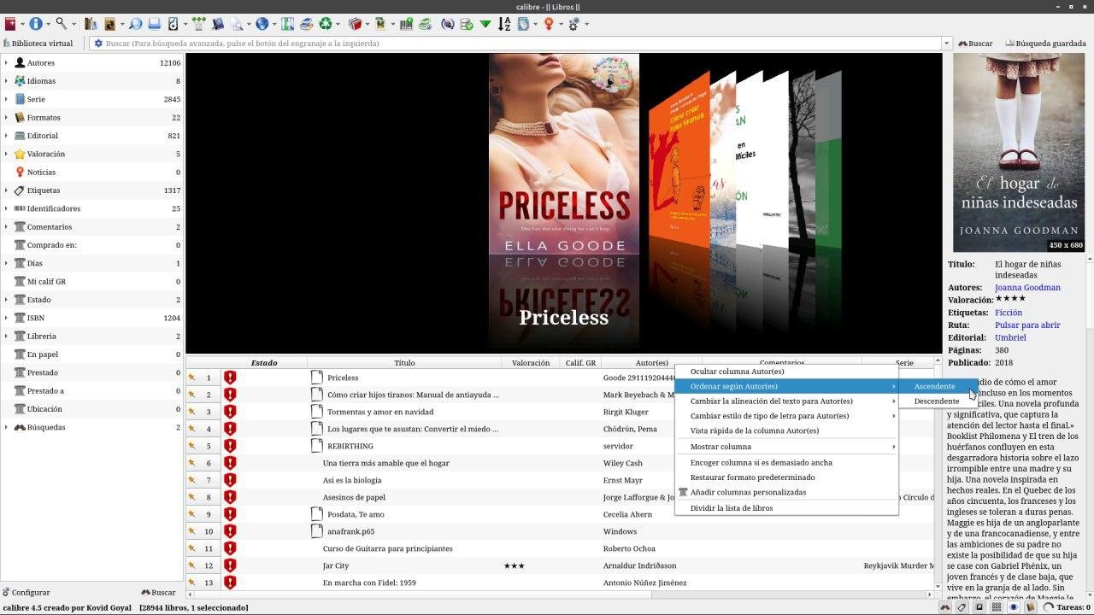Screen dimensions: 1094x615
Task: Toggle Cover browser via status bar button
Action: click(x=979, y=607)
